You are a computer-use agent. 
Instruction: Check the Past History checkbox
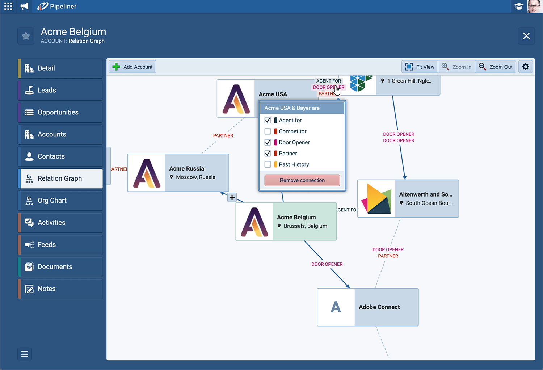tap(268, 164)
